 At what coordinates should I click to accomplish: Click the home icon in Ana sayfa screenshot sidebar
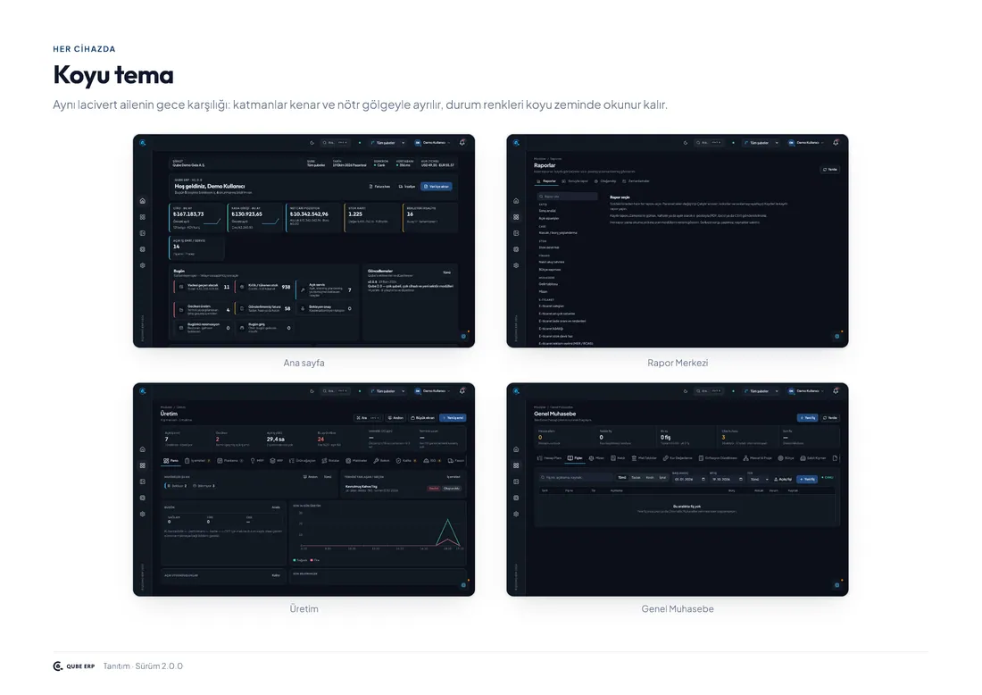coord(143,201)
